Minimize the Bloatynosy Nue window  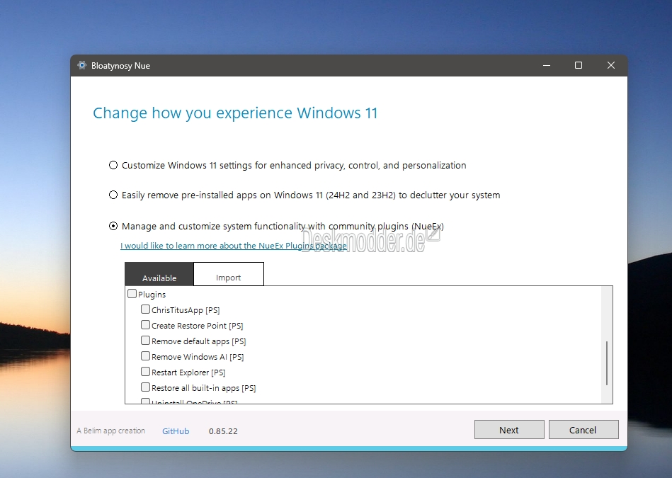[547, 65]
